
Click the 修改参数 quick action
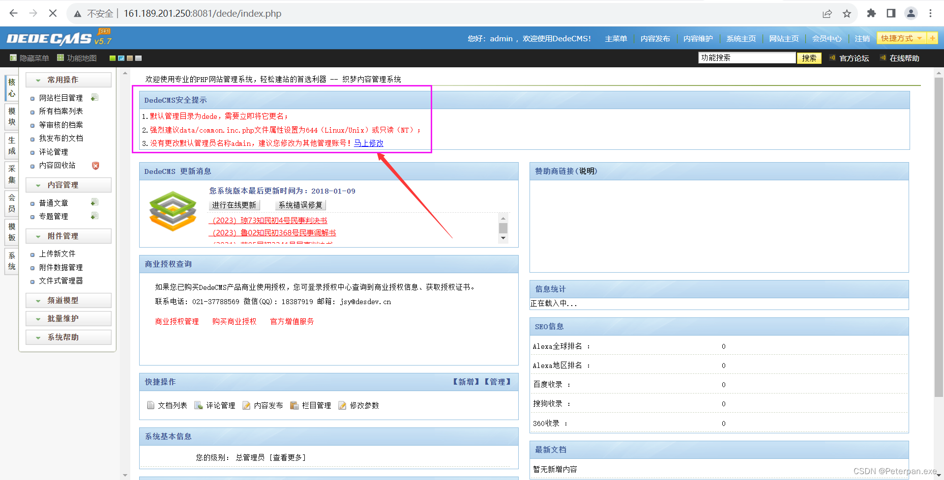coord(358,405)
